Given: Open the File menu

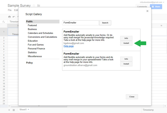Looking at the screenshot, I should click(10, 10).
